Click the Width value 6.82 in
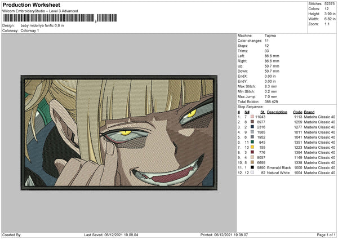 tap(330, 19)
